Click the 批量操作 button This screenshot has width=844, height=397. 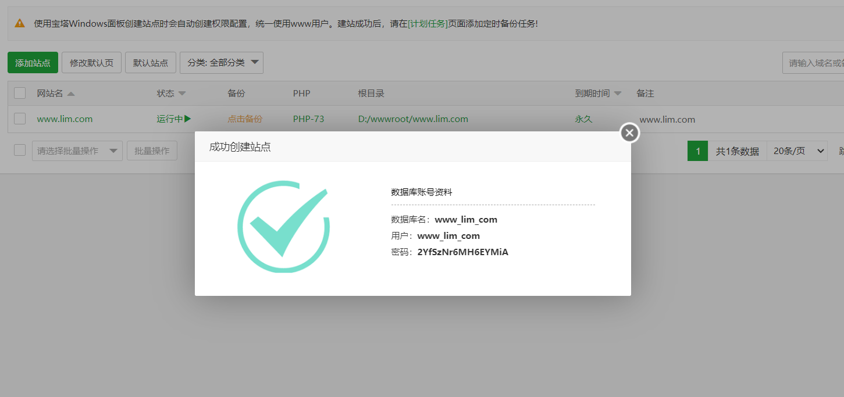point(152,151)
